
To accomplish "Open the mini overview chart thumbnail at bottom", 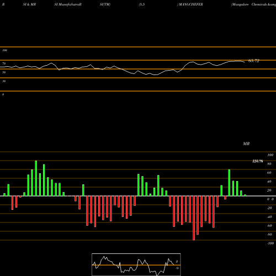I will (136, 264).
